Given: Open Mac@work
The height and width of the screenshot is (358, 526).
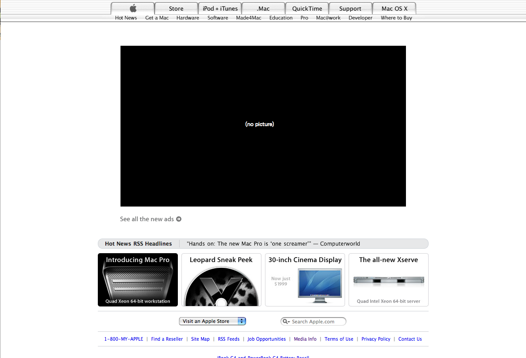Looking at the screenshot, I should [328, 18].
